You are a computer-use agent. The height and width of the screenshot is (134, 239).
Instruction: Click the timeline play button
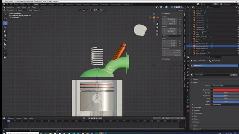tap(96, 118)
